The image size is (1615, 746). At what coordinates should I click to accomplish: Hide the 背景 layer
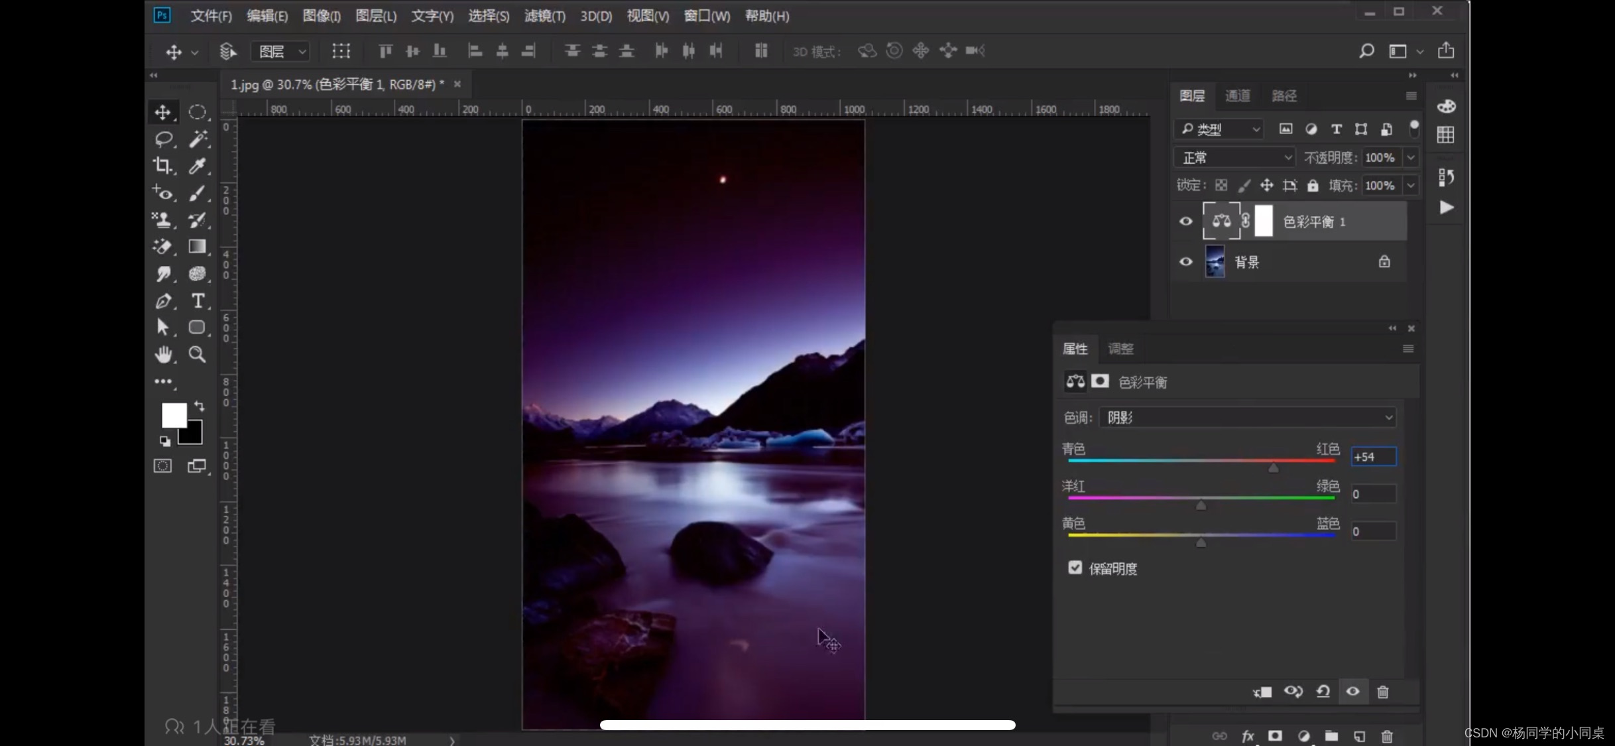point(1185,262)
